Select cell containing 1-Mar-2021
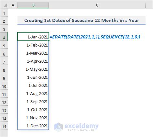The height and width of the screenshot is (137, 153). click(x=33, y=53)
